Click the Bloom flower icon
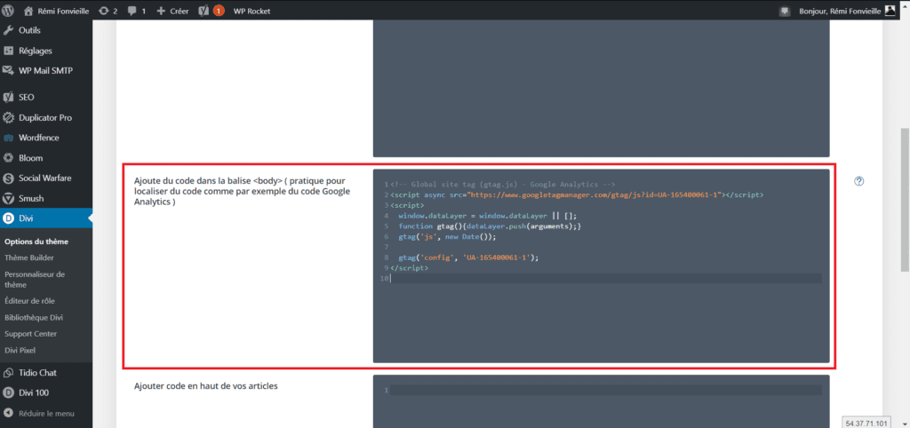Viewport: 910px width, 428px height. 9,158
